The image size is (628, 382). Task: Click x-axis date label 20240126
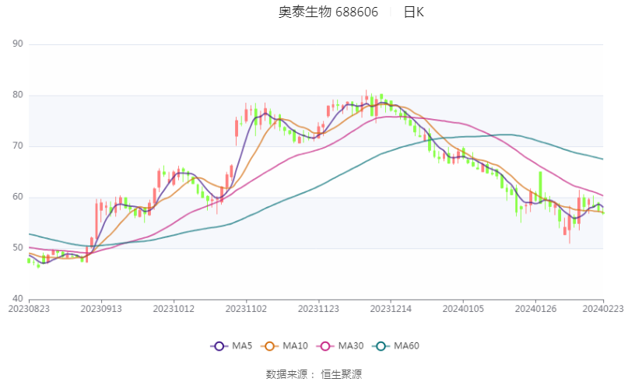point(536,309)
